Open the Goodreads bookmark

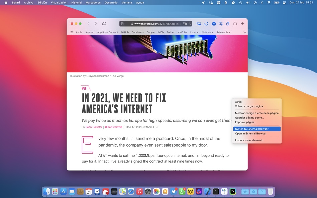(x=138, y=32)
